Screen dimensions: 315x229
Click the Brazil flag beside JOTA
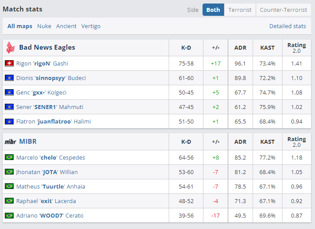pos(9,172)
